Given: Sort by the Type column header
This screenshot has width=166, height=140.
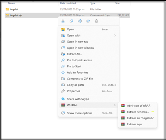Looking at the screenshot, I should (x=93, y=3).
